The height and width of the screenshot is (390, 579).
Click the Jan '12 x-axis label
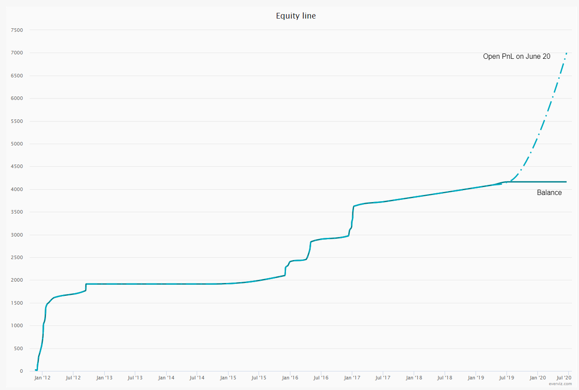tap(42, 378)
